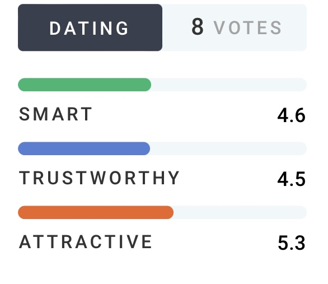Screen dimensions: 328x284
Task: Click the rounded tip of the orange bar fill
Action: point(169,212)
